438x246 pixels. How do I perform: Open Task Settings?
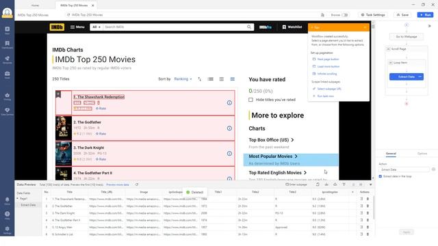click(373, 15)
